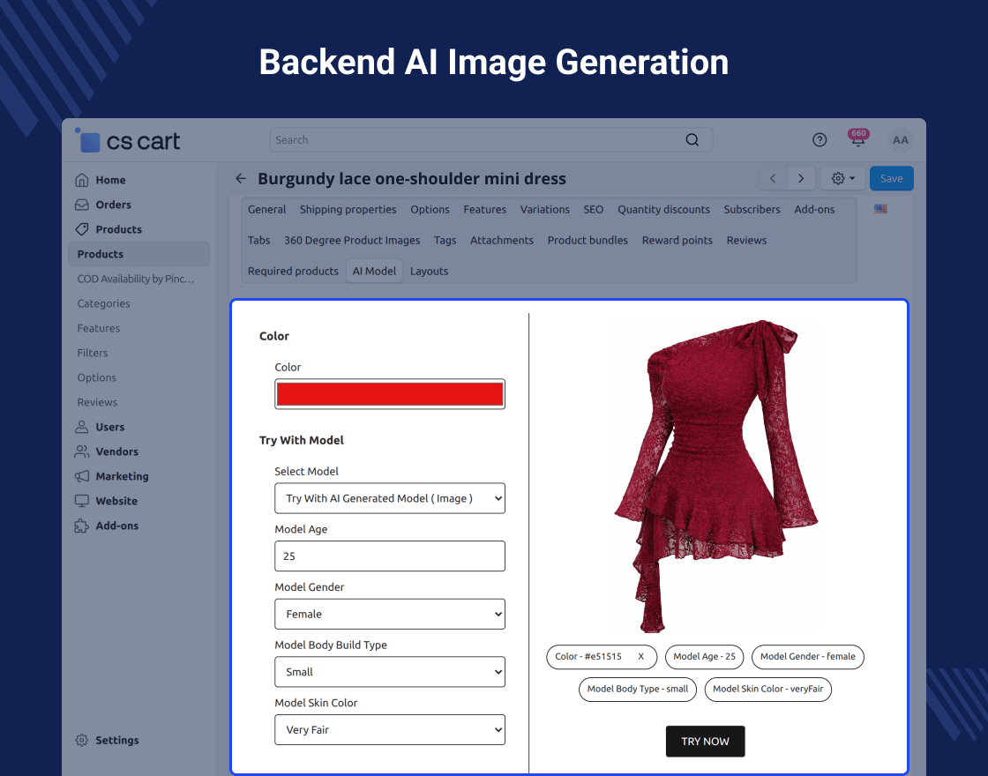Go to next product chevron
The width and height of the screenshot is (988, 776).
point(801,179)
